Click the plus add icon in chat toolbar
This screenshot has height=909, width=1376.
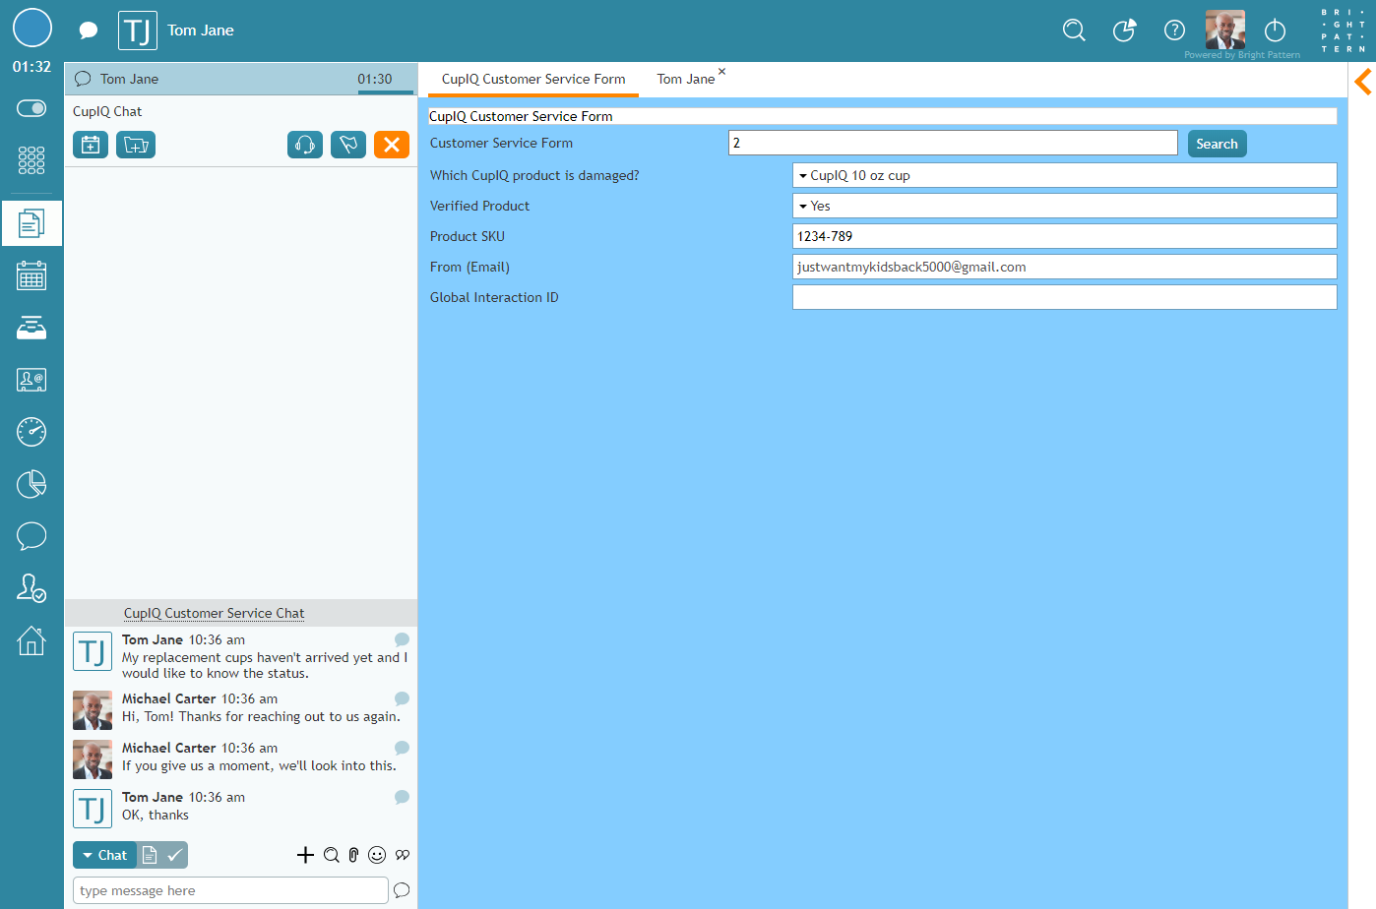click(x=305, y=855)
